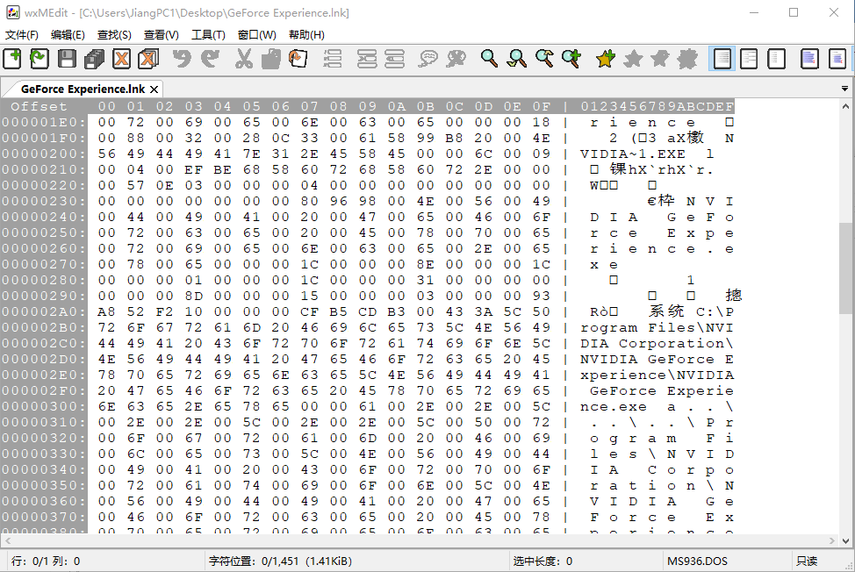The height and width of the screenshot is (572, 855).
Task: Click offset 000001E0 row label
Action: (x=44, y=122)
